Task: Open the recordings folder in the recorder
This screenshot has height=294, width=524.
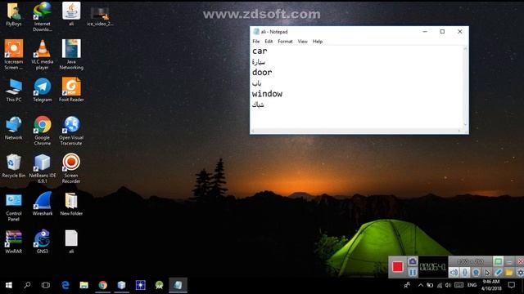Action: (x=509, y=273)
